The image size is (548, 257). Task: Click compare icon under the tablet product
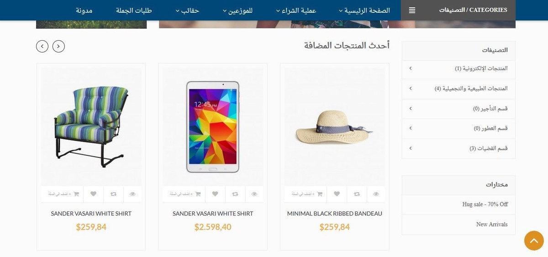(x=235, y=194)
